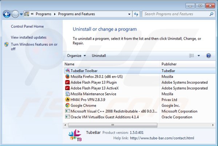Image resolution: width=218 pixels, height=146 pixels.
Task: Select the Programs breadcrumb
Action: (43, 14)
